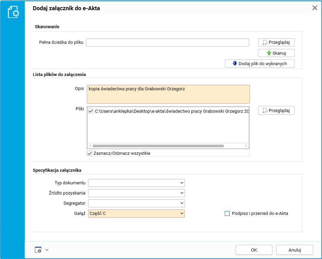This screenshot has height=259, width=322.
Task: Close the Dodaj załącznik dialog
Action: pos(315,8)
